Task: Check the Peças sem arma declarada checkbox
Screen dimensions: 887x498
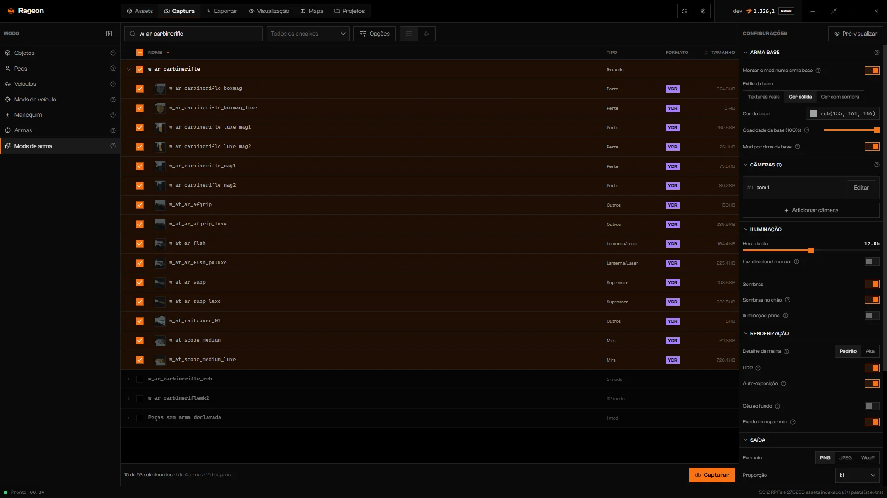Action: point(140,418)
